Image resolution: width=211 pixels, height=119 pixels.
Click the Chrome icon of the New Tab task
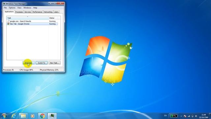coord(8,24)
